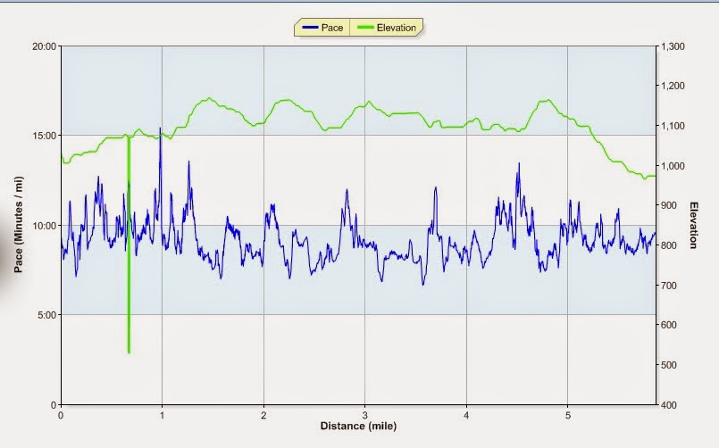Click the '20:00' pace axis label

44,46
